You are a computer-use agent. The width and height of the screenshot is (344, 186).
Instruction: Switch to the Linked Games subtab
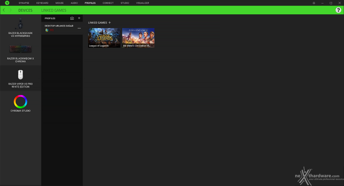(x=54, y=10)
